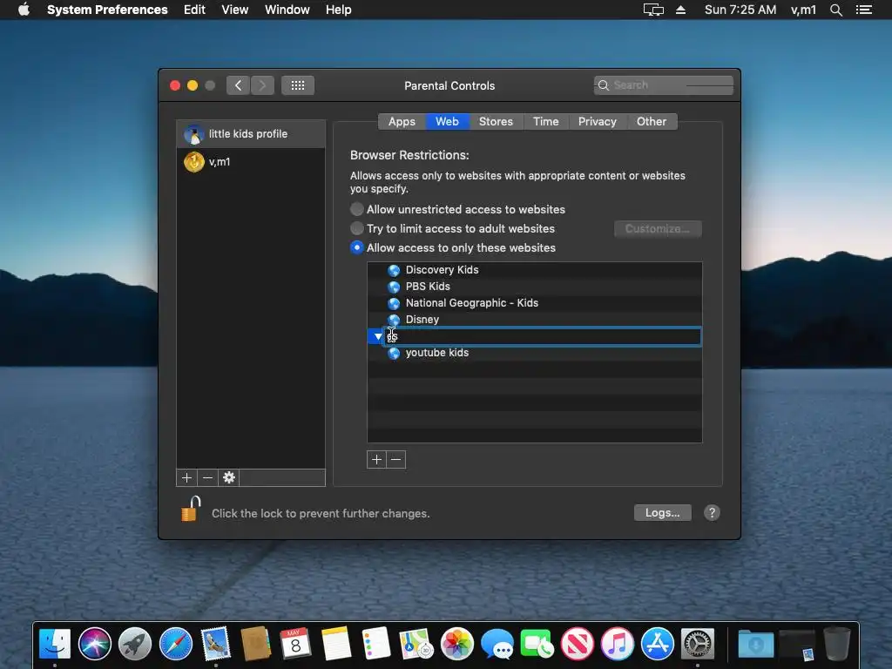
Task: Select National Geographic - Kids website
Action: [535, 303]
